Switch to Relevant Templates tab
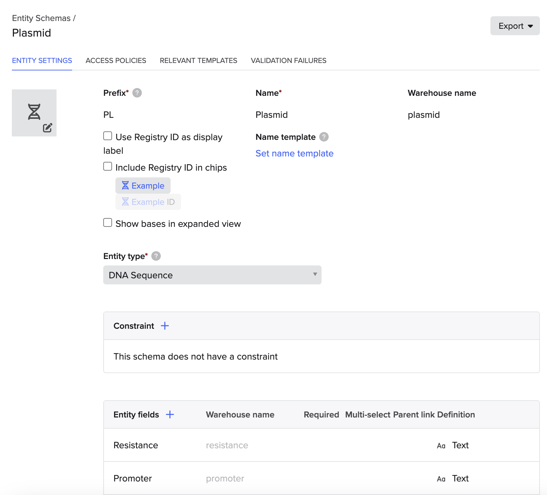The height and width of the screenshot is (495, 547). pos(198,61)
